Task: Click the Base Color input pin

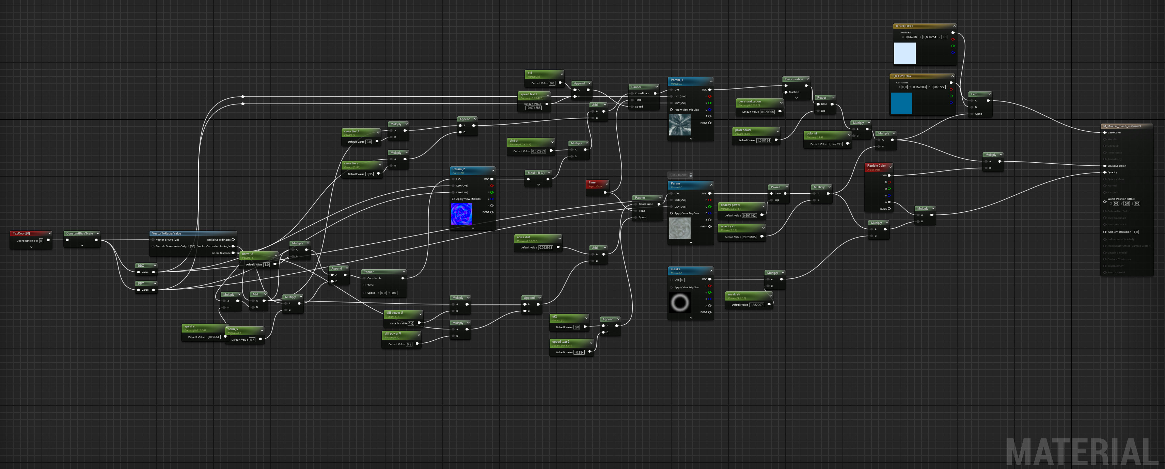Action: (x=1105, y=132)
